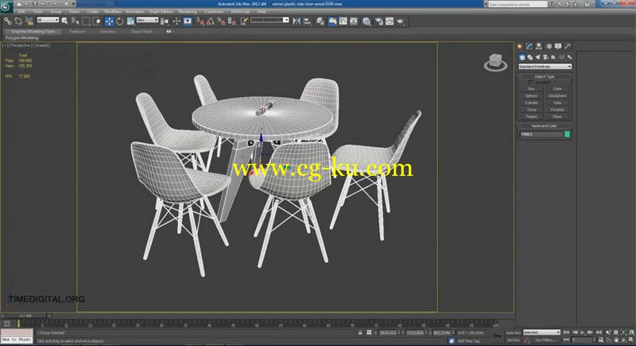Switch to the Freeform ribbon tab

click(x=77, y=31)
